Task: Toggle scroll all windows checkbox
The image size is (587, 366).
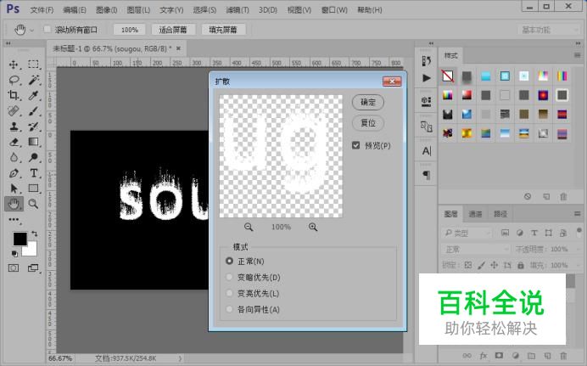Action: tap(48, 29)
